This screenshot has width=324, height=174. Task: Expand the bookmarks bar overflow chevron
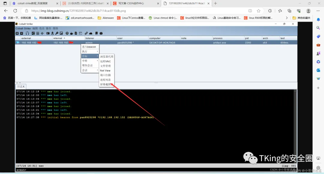pos(286,18)
